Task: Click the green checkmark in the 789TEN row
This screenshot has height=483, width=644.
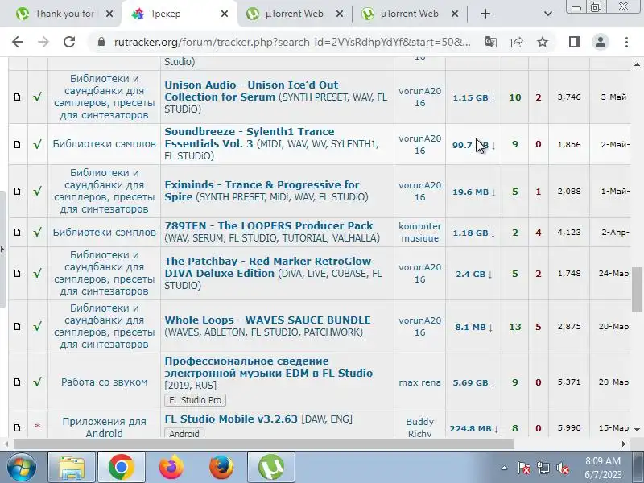Action: tap(37, 232)
